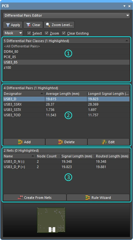This screenshot has width=133, height=240.
Task: Select the DDR4_80 class
Action: coord(66,52)
